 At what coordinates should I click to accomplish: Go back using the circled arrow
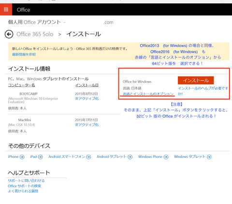pos(9,34)
